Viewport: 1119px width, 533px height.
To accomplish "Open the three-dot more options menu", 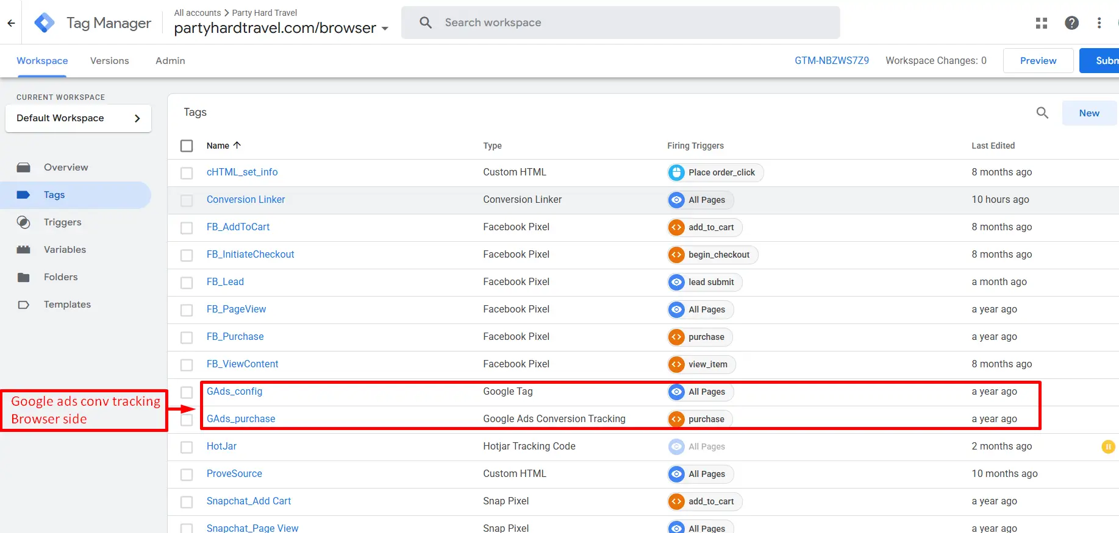I will tap(1099, 23).
